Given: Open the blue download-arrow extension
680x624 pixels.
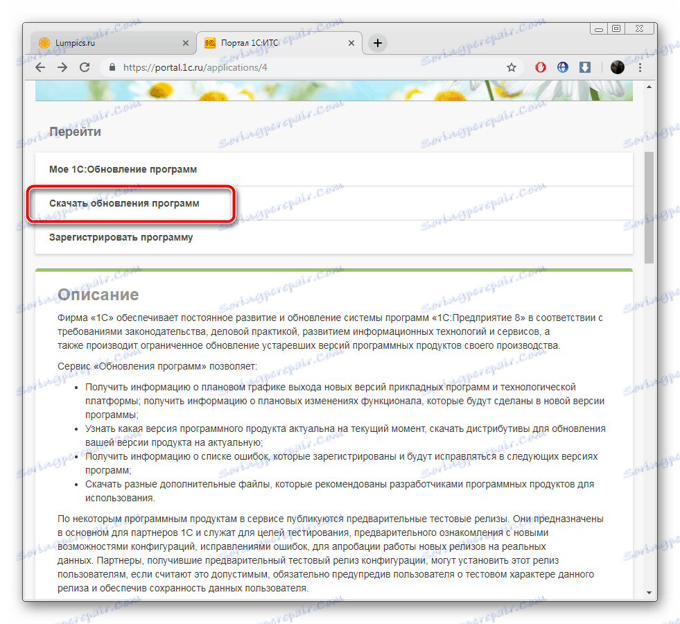Looking at the screenshot, I should (585, 67).
